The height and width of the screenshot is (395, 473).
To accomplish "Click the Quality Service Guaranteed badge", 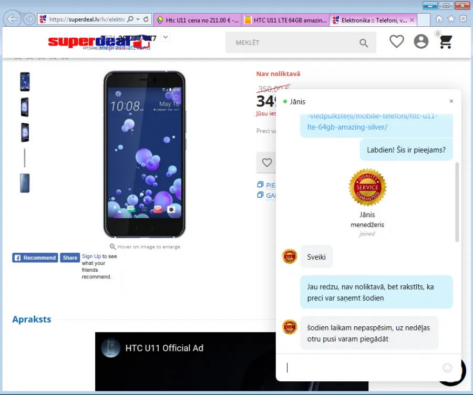I will [367, 187].
